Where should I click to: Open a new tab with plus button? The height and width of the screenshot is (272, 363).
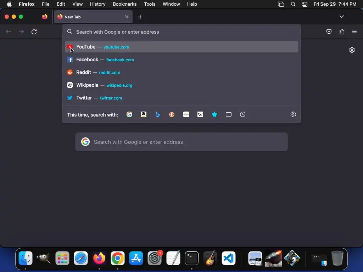point(140,17)
